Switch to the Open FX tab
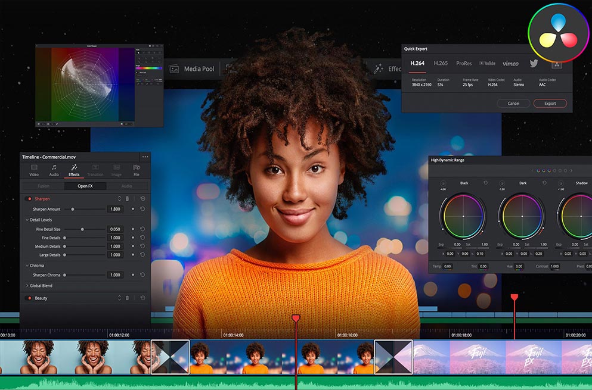592x390 pixels. click(x=85, y=186)
